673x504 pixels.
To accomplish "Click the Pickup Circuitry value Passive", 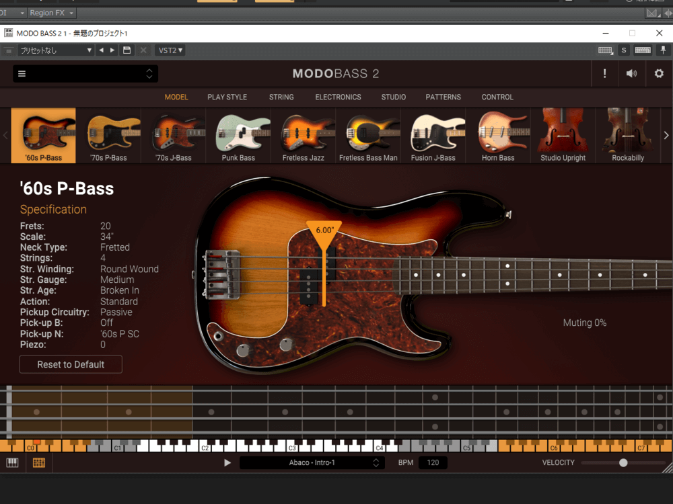I will pyautogui.click(x=116, y=312).
